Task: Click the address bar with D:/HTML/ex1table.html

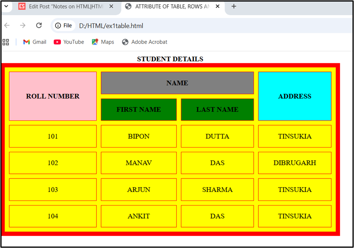Action: pos(154,25)
